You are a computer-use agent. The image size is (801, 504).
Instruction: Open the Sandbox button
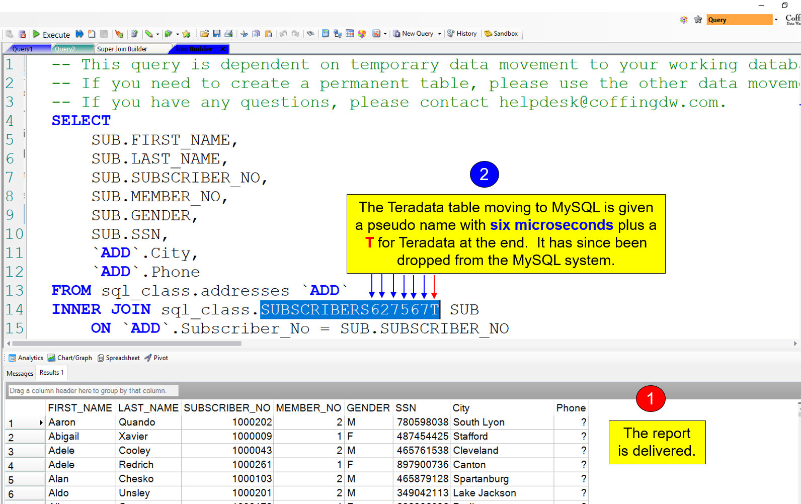(501, 34)
